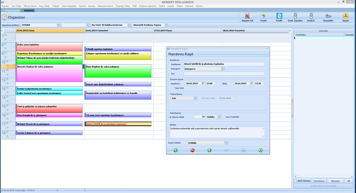Open Senk. Ayarları sync settings
This screenshot has width=356, height=193.
click(295, 16)
